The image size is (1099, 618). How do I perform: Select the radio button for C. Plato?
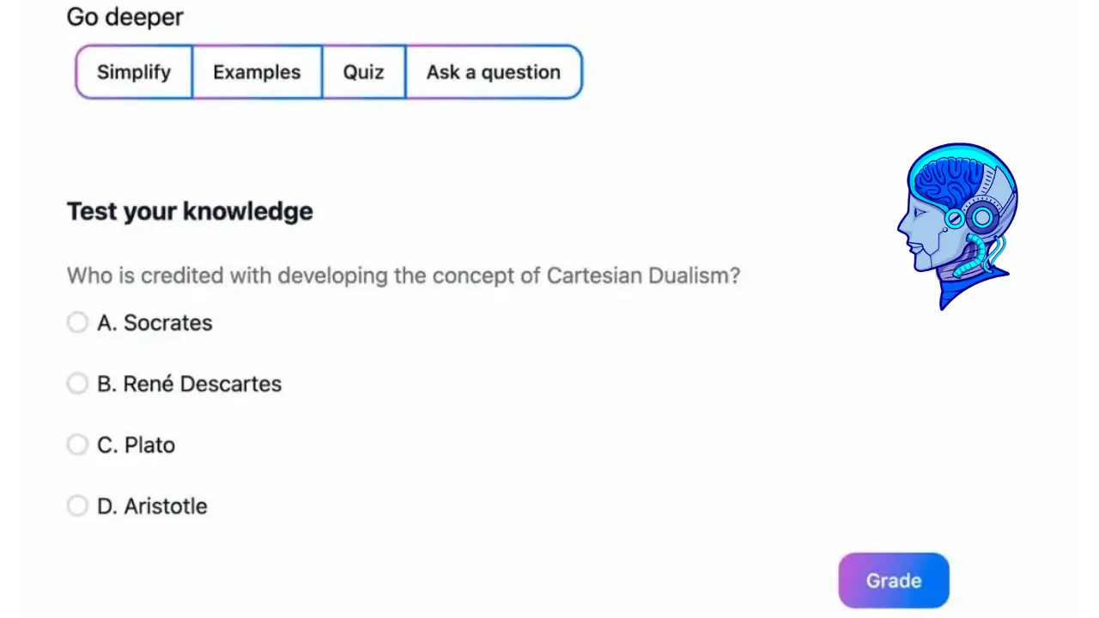click(x=77, y=445)
